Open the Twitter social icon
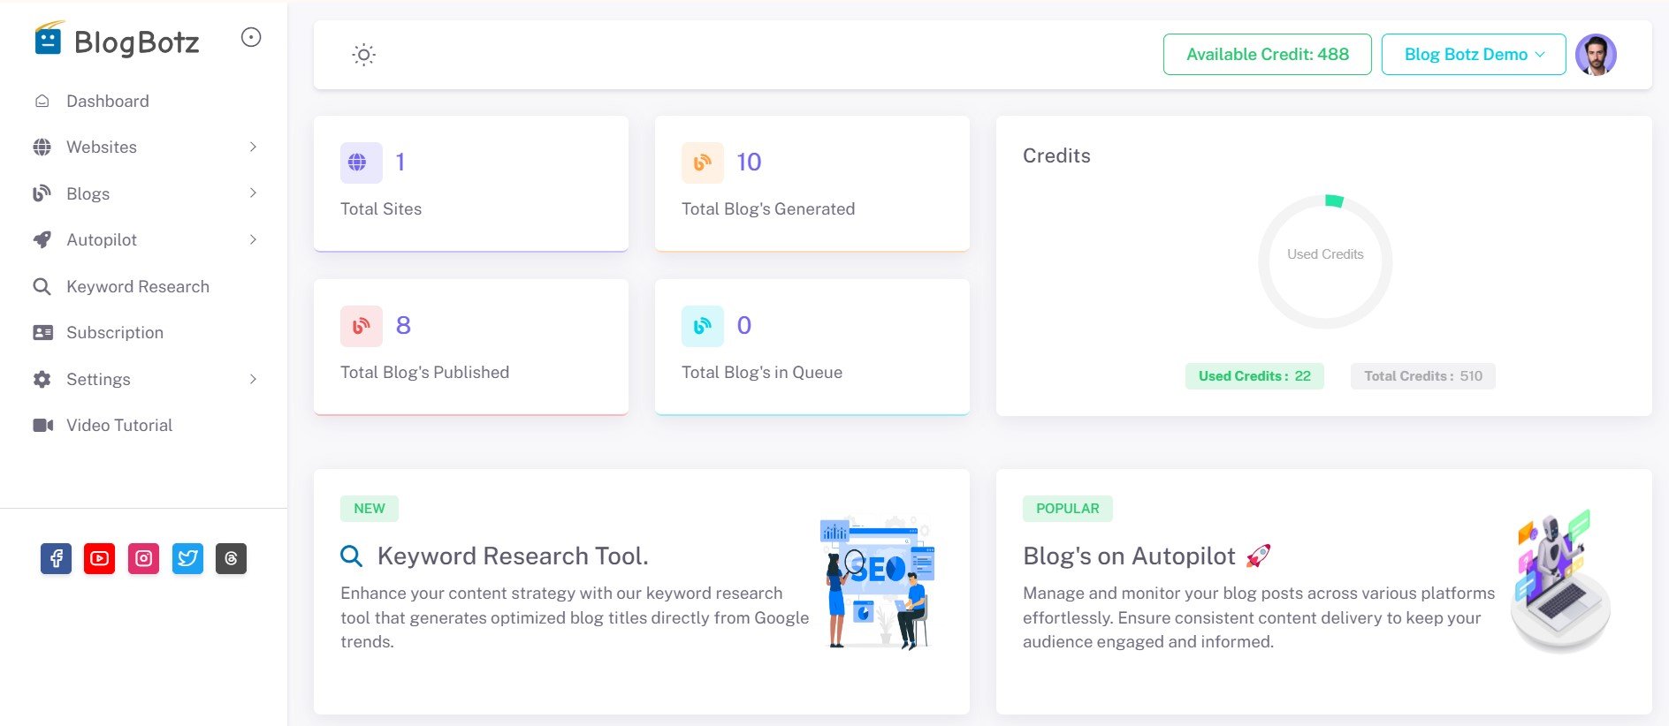The height and width of the screenshot is (726, 1669). coord(187,558)
